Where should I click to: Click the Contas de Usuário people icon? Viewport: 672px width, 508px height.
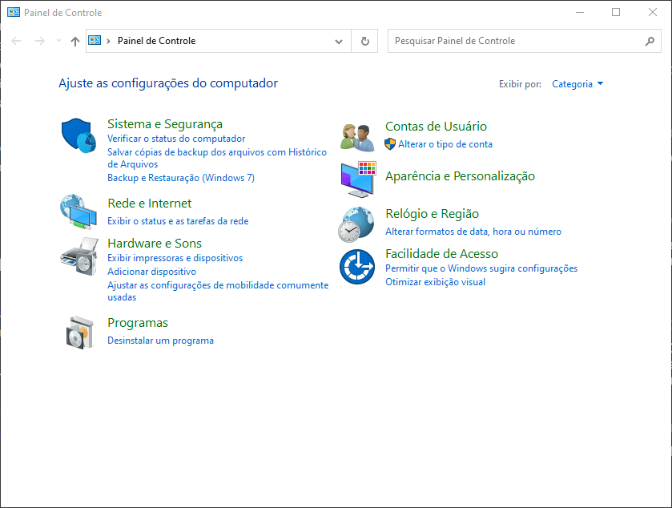(x=357, y=137)
